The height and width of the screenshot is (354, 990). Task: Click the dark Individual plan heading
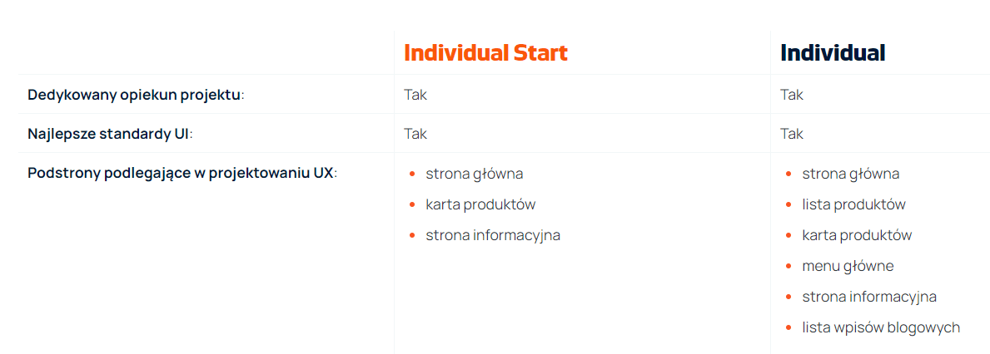coord(833,53)
